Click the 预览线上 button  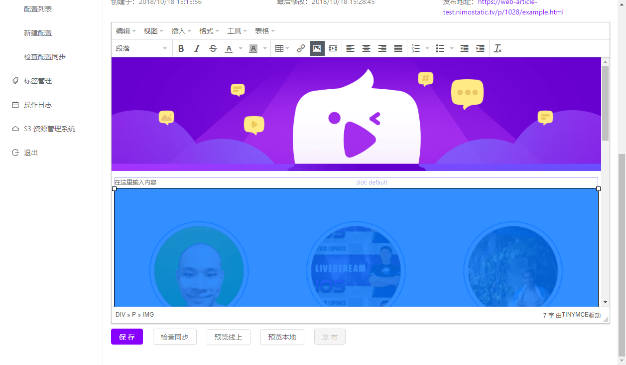coord(229,337)
